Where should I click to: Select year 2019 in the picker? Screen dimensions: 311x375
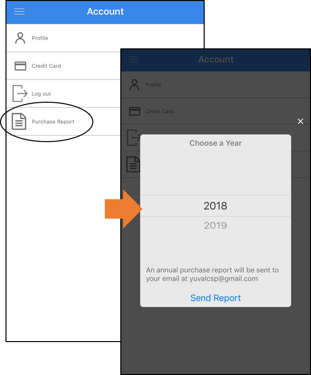(216, 225)
